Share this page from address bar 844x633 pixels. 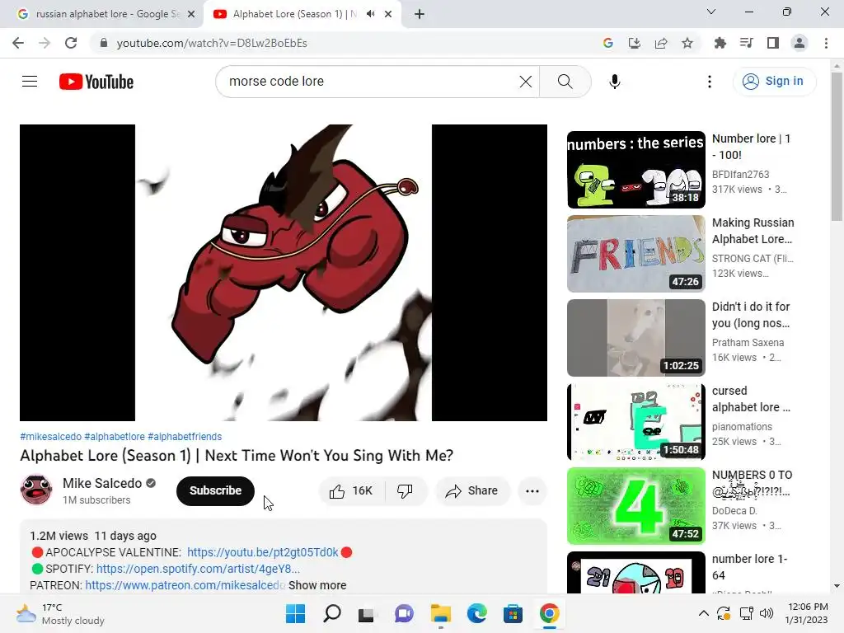pos(660,43)
